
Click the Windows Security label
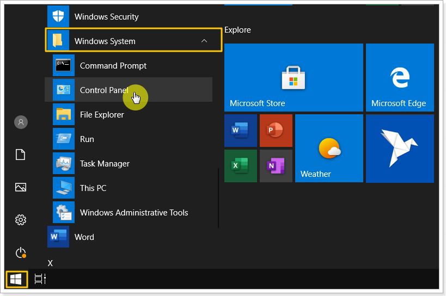pos(106,17)
